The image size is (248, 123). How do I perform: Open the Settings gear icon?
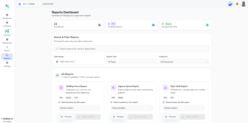click(x=7, y=63)
